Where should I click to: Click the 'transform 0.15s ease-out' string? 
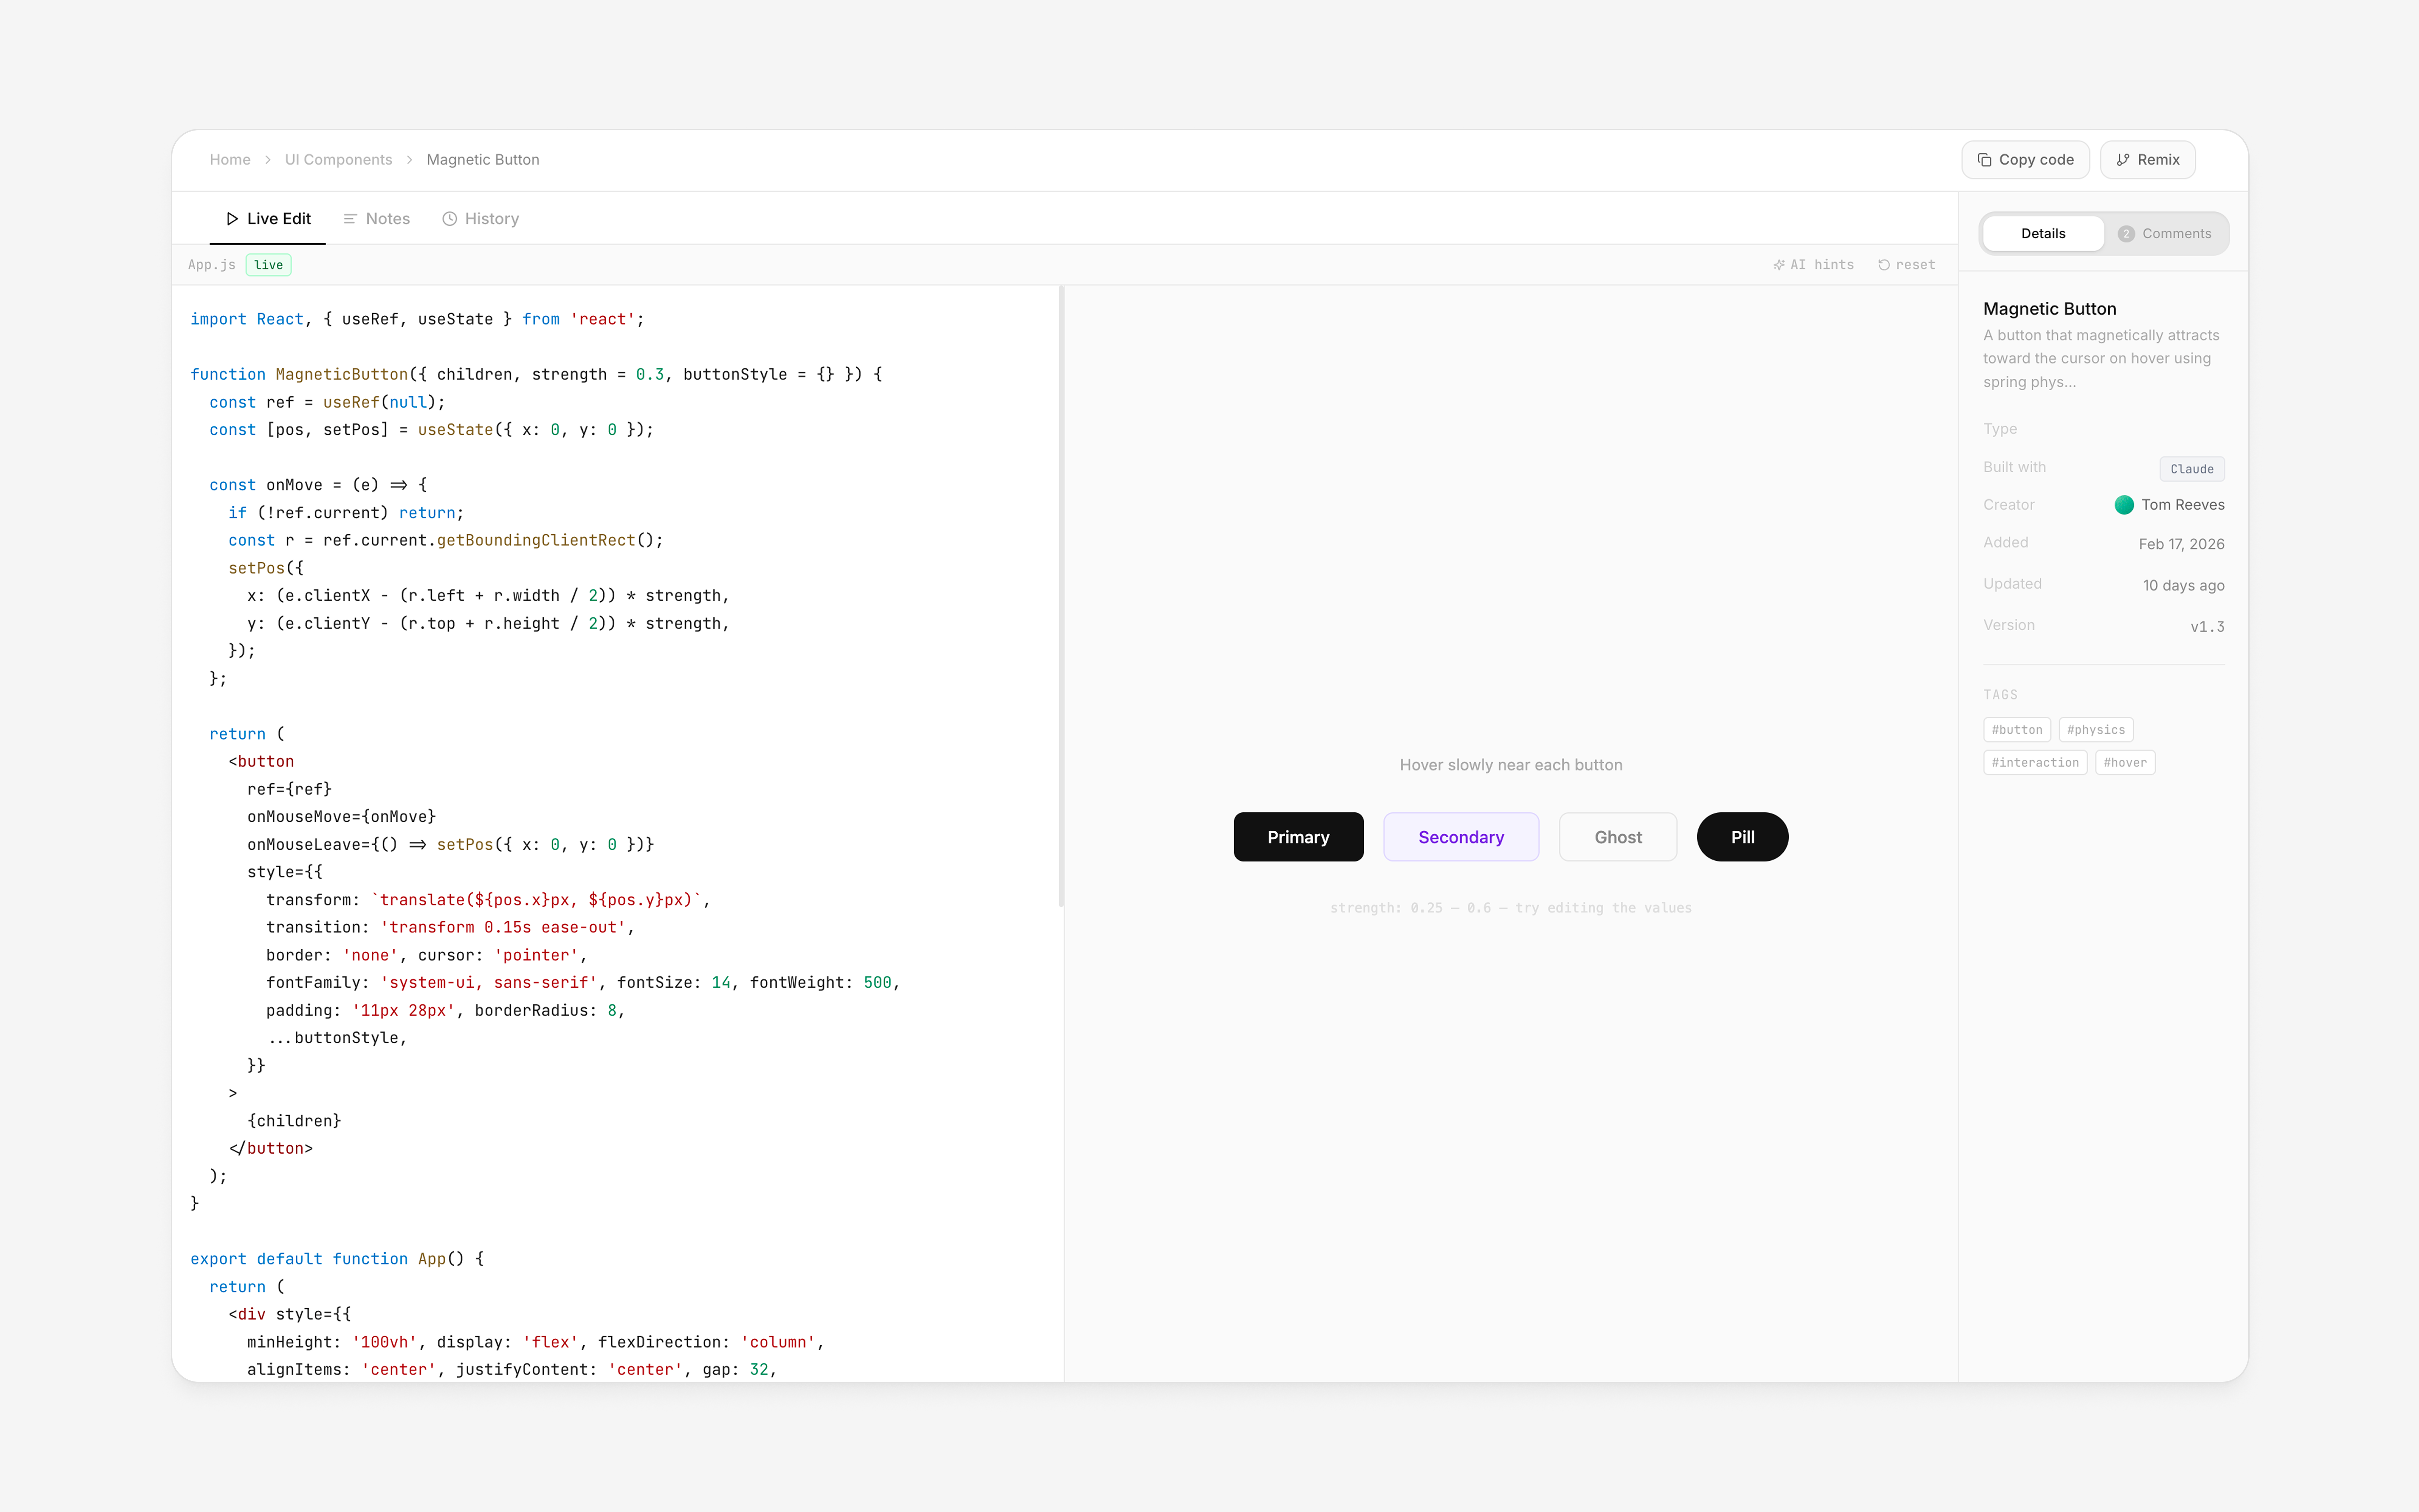coord(503,927)
